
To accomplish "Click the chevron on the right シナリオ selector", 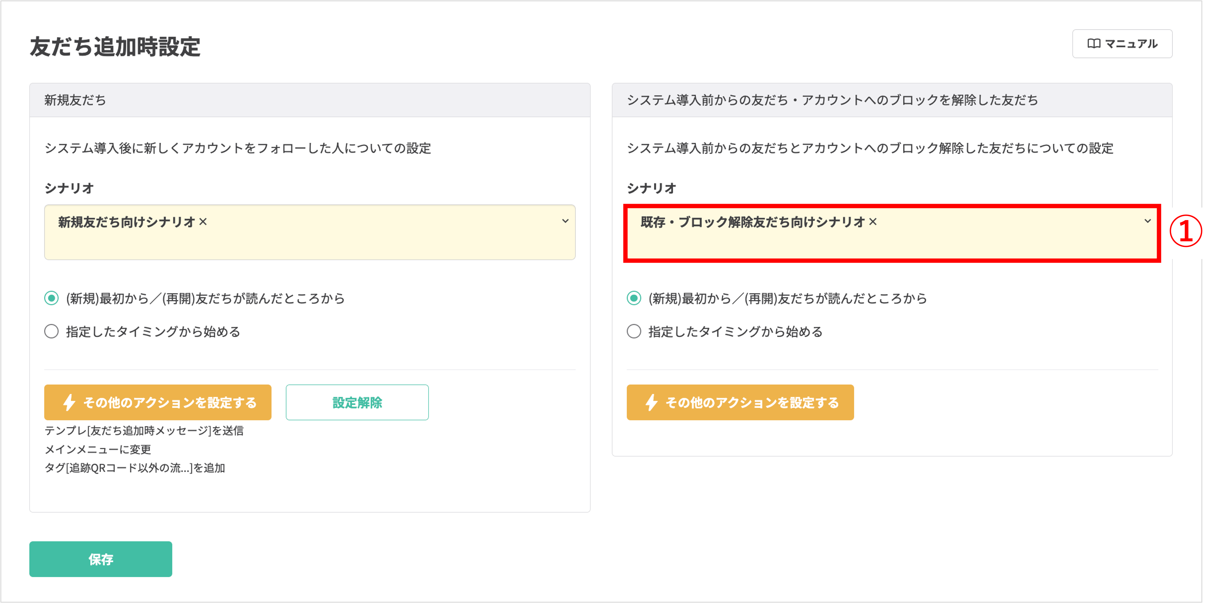I will point(1147,221).
